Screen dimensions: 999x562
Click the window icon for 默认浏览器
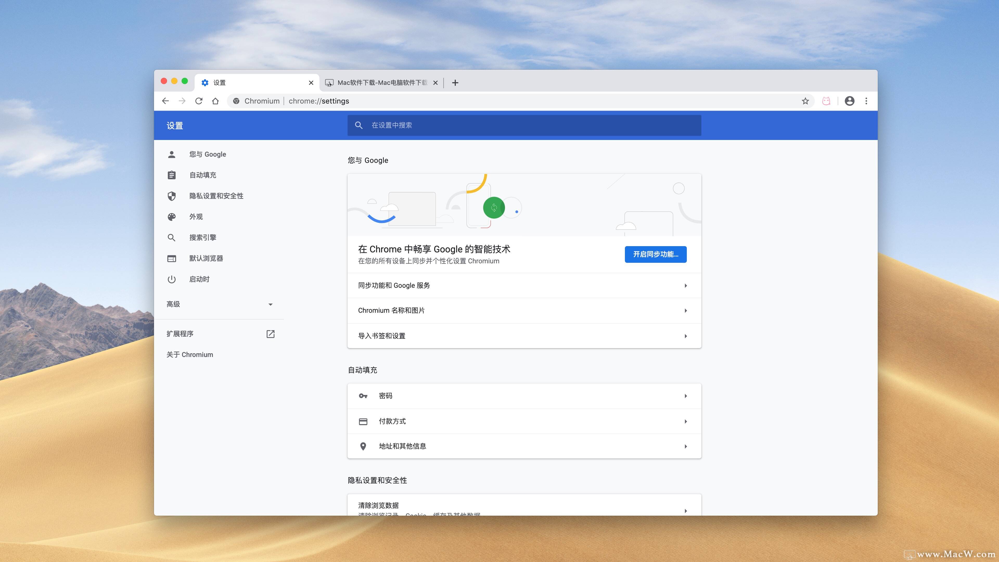[x=171, y=258]
